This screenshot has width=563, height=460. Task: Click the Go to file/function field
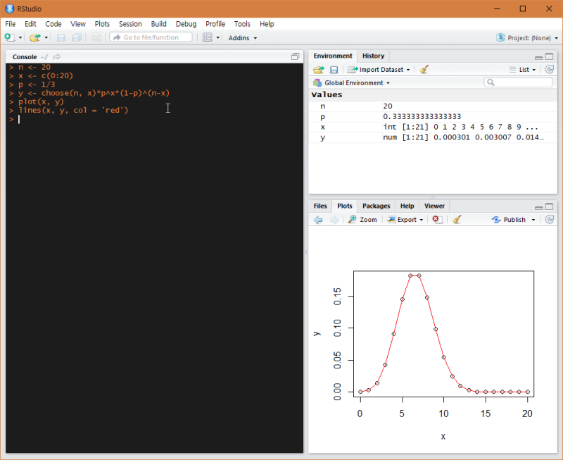tap(151, 37)
